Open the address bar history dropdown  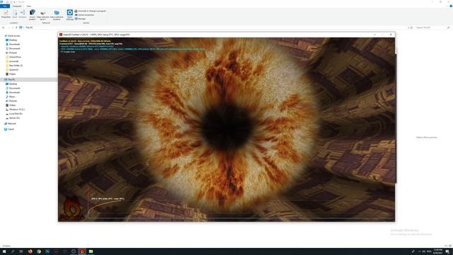(x=408, y=28)
